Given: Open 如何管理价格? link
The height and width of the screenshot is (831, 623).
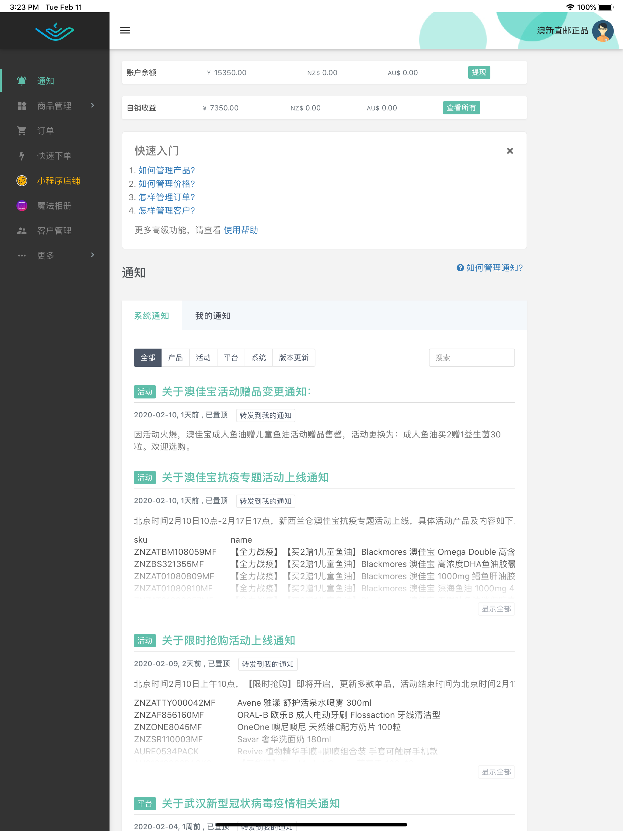Looking at the screenshot, I should click(x=167, y=184).
